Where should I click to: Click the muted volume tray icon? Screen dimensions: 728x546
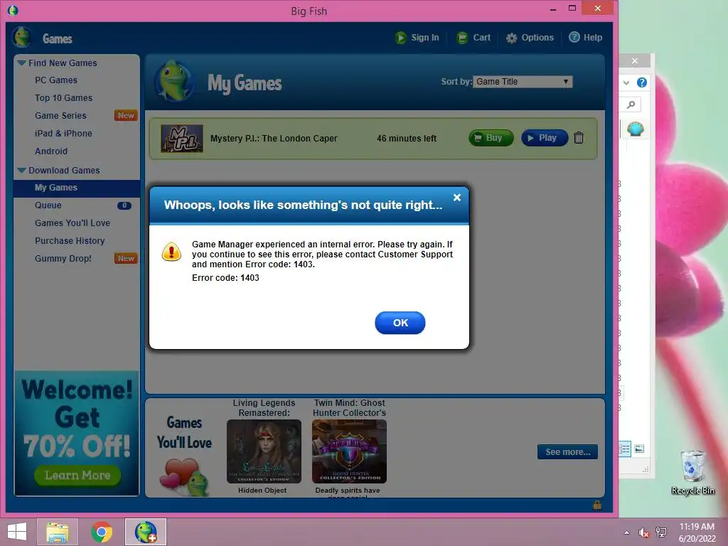(643, 532)
